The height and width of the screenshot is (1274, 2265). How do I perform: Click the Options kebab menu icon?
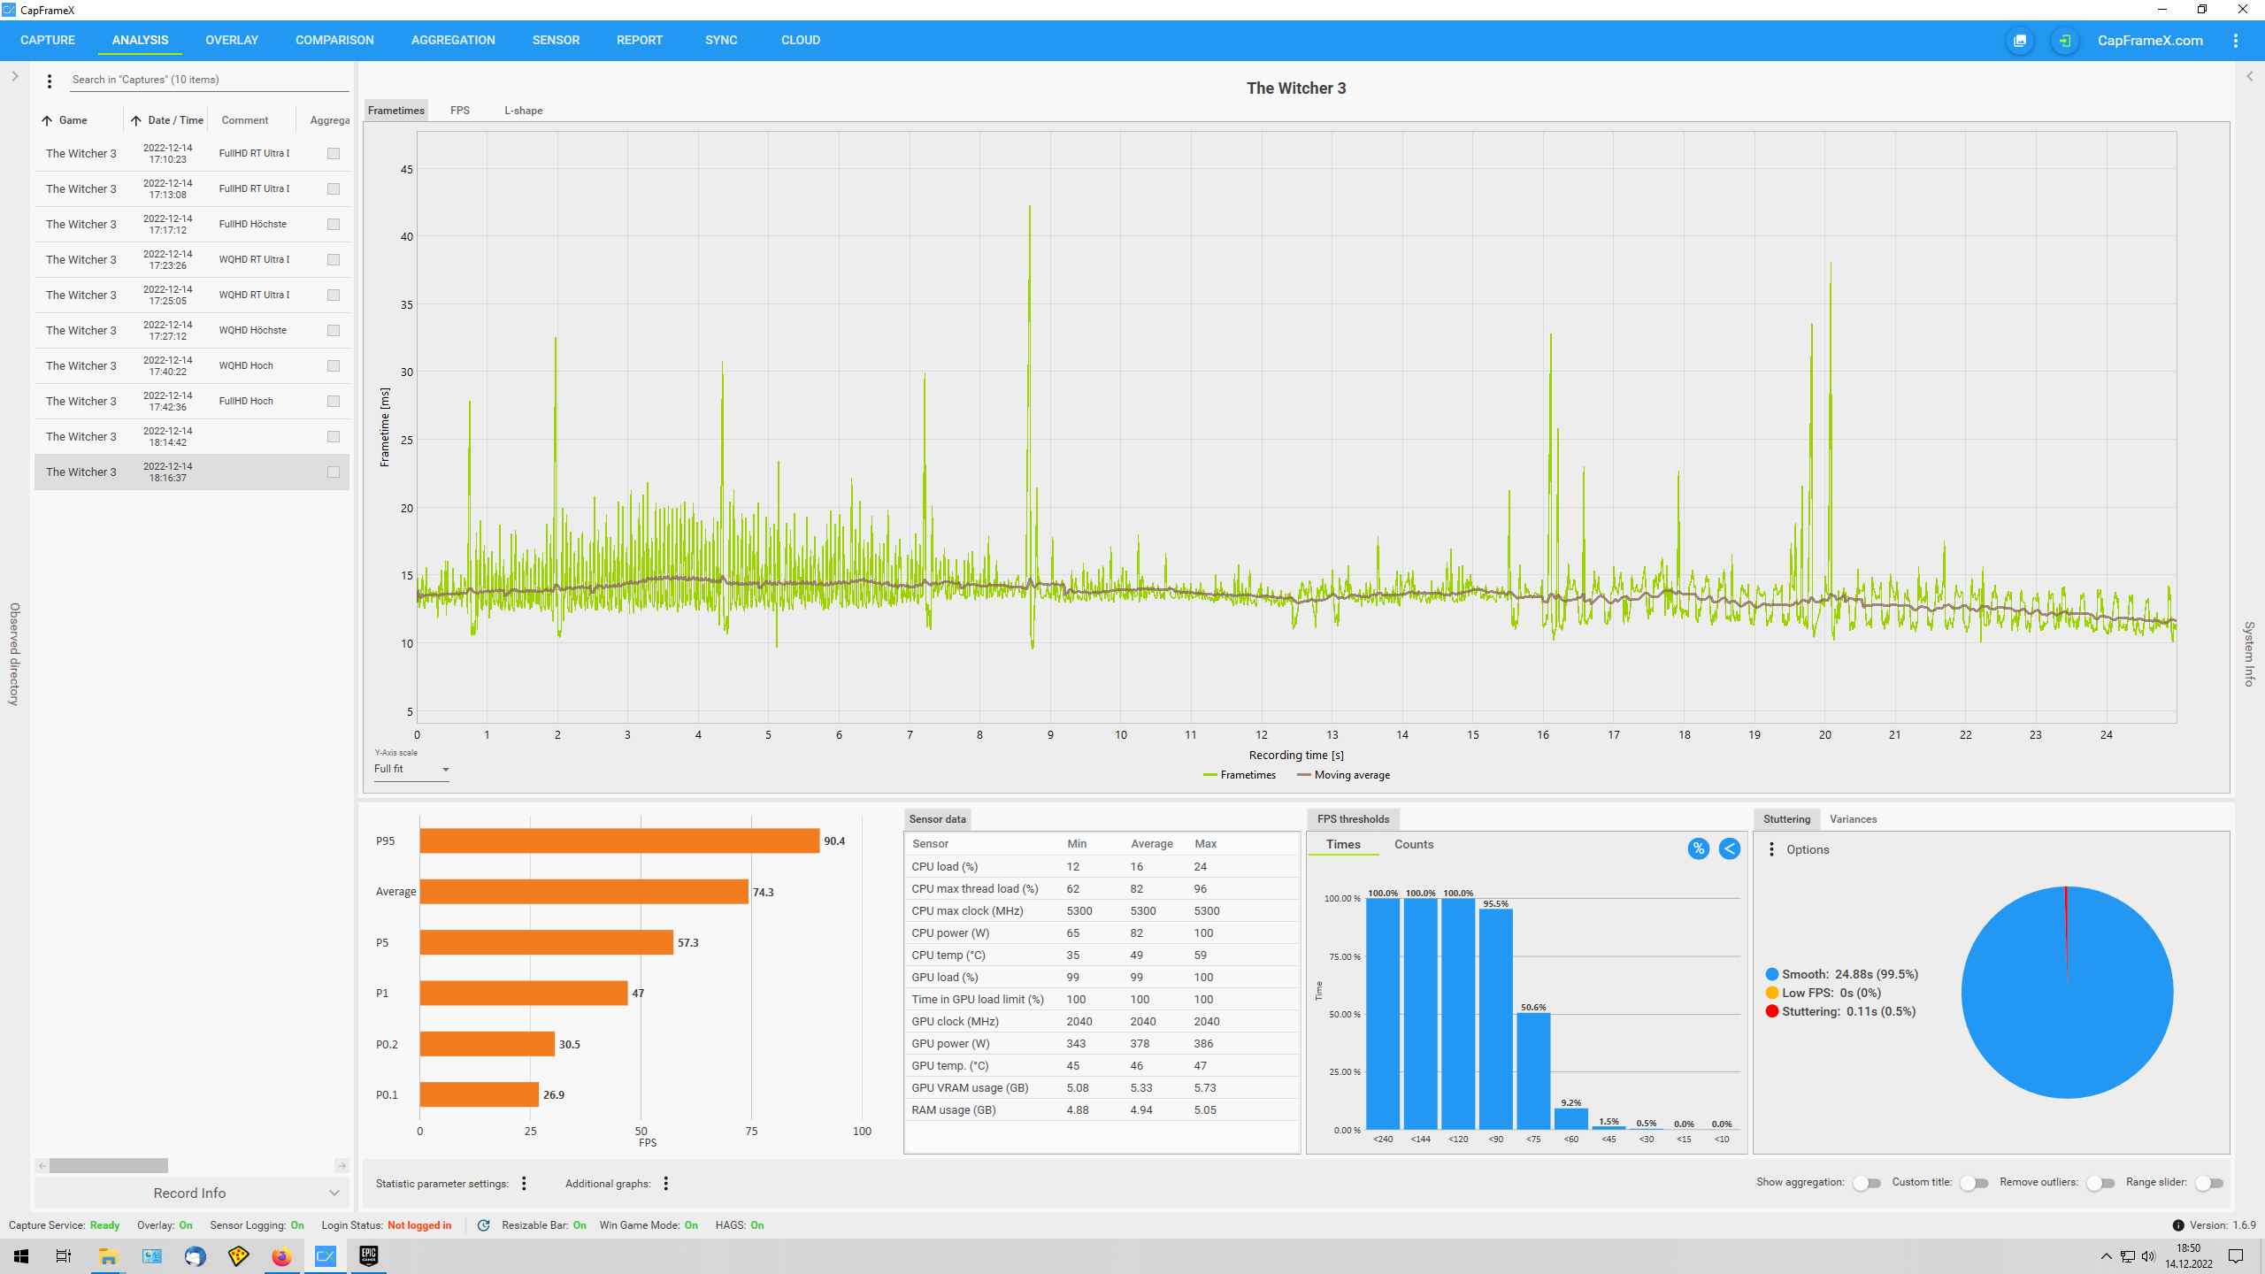[1770, 849]
